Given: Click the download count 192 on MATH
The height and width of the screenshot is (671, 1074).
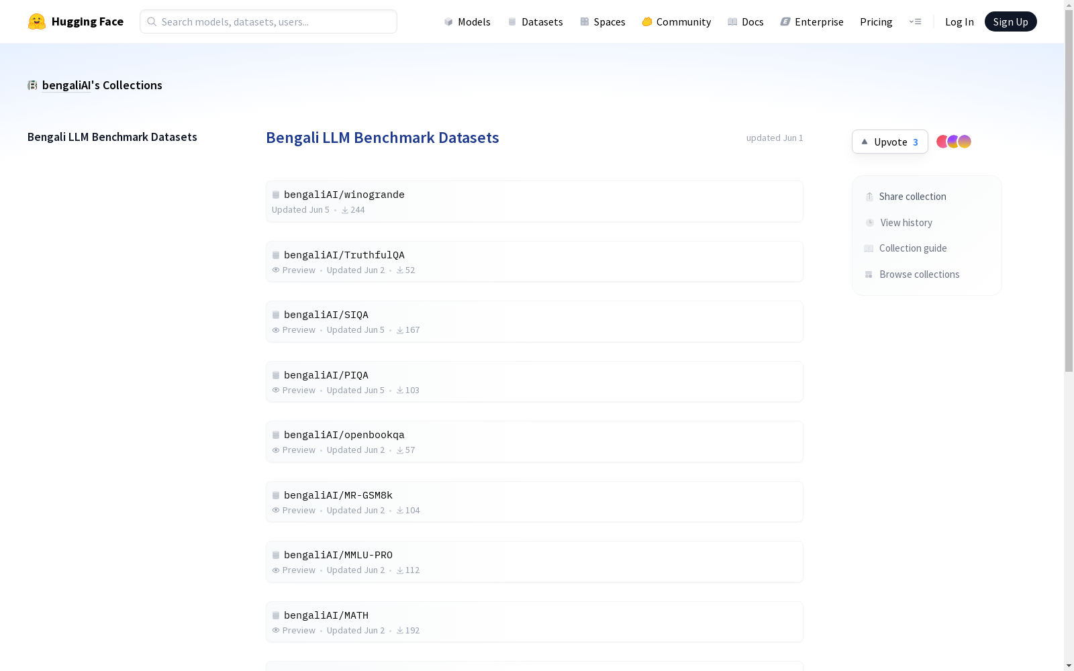Looking at the screenshot, I should 412,631.
